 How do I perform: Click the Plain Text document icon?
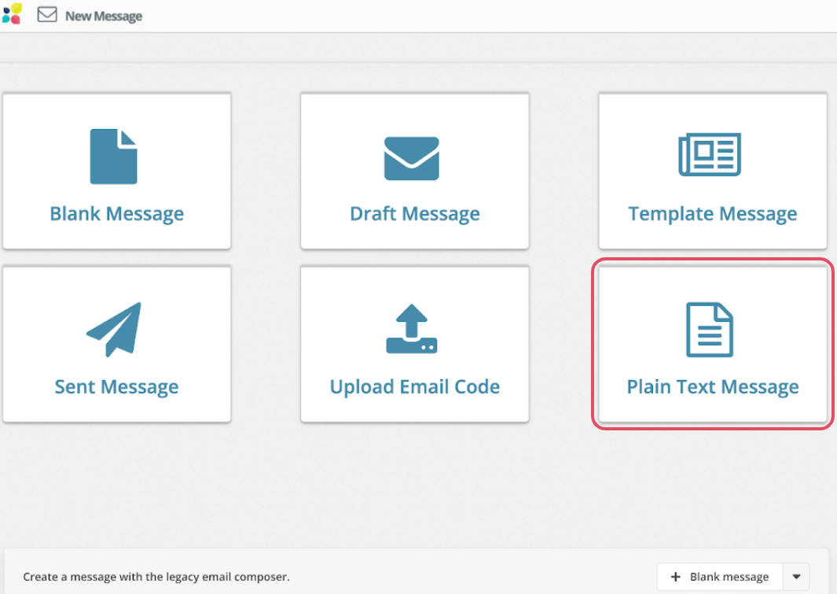710,330
